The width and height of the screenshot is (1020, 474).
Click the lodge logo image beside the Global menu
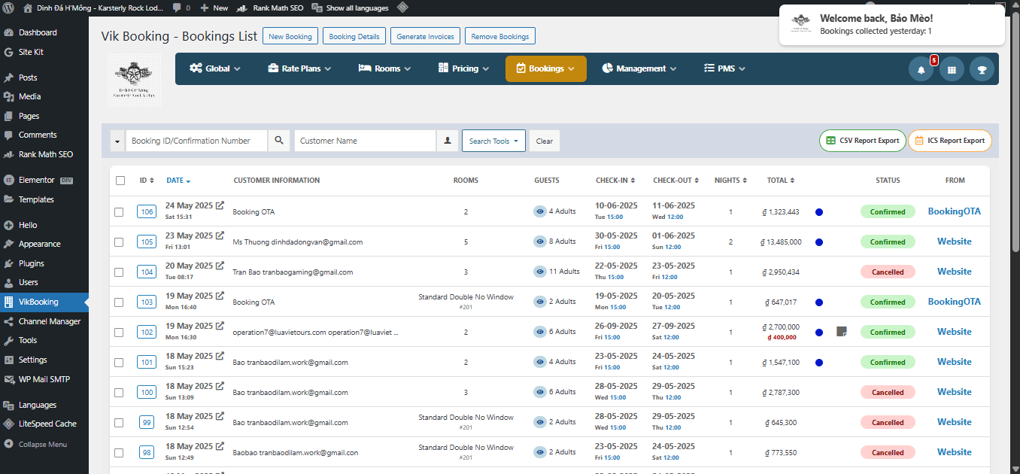point(134,80)
